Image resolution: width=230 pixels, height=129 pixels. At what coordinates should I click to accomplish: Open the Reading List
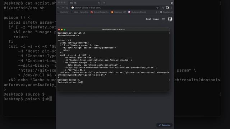(166, 12)
